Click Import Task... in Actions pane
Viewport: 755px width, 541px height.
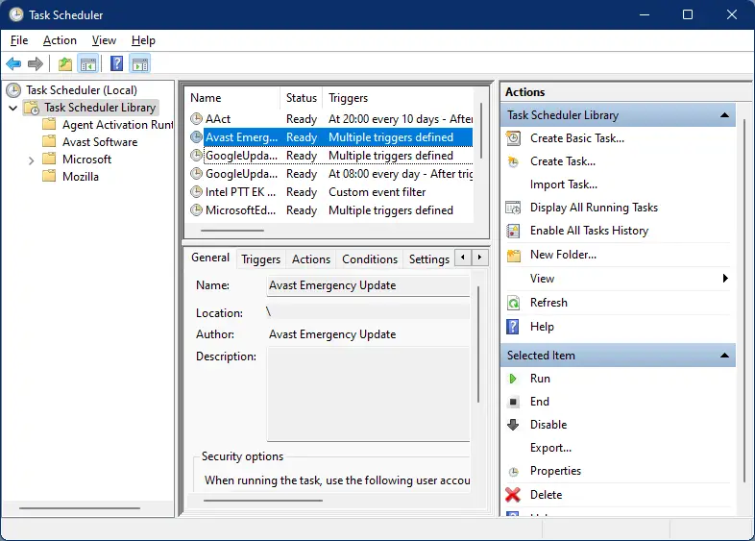pos(563,184)
